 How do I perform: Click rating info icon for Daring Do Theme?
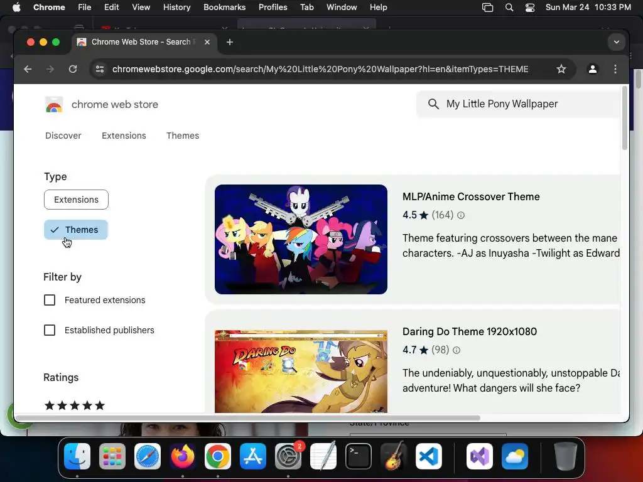pos(457,350)
